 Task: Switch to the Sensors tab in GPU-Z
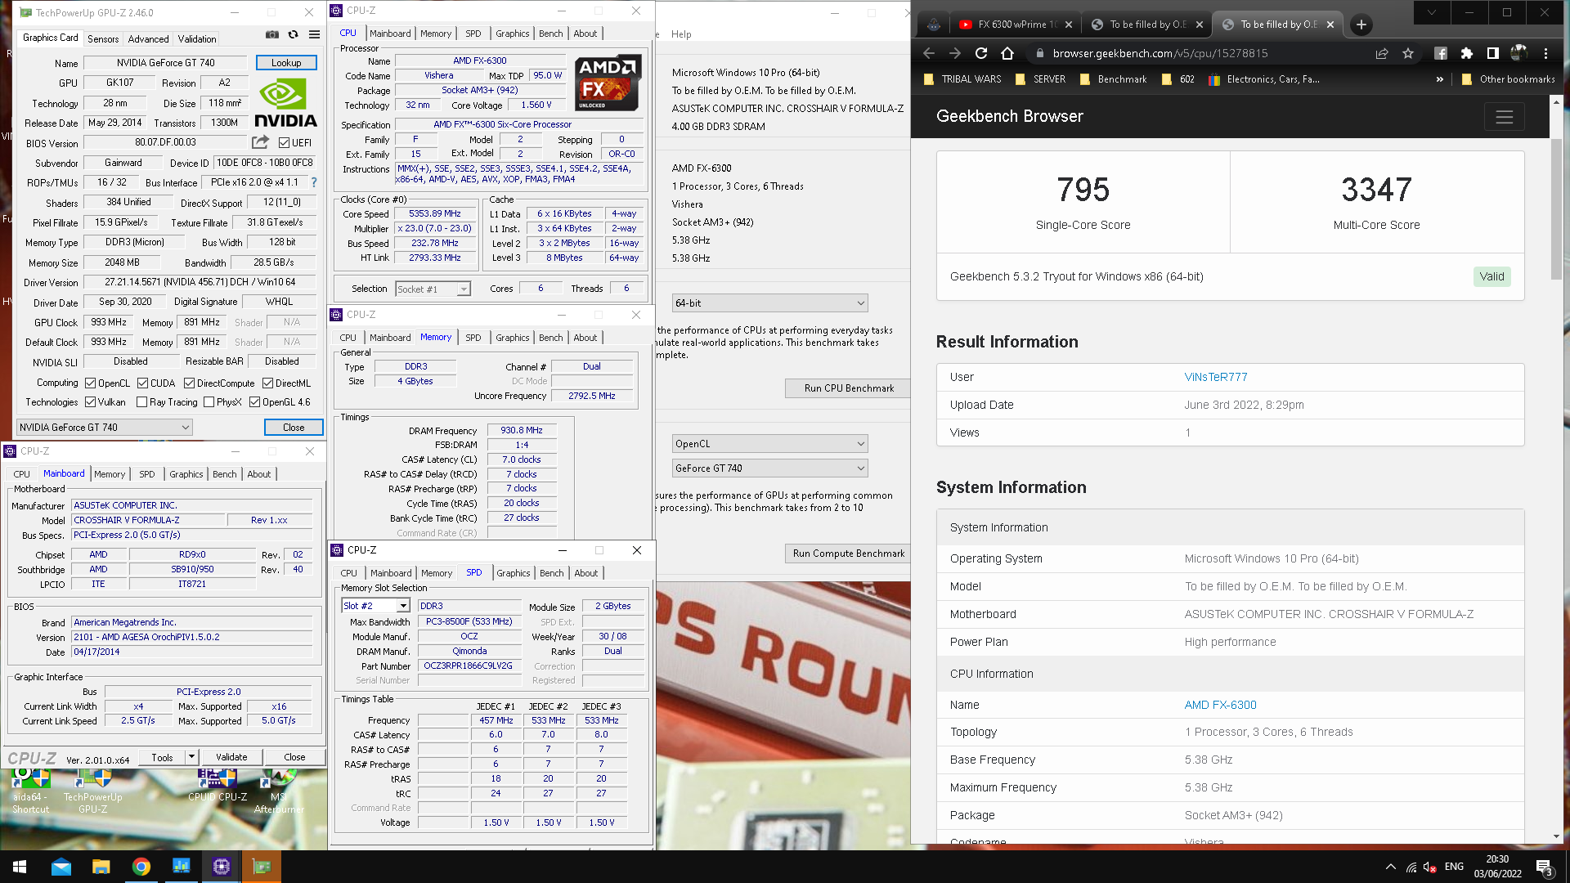coord(103,38)
